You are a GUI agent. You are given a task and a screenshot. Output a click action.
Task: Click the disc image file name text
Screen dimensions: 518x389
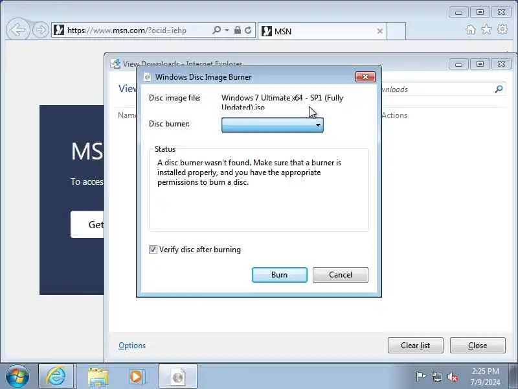[x=282, y=102]
